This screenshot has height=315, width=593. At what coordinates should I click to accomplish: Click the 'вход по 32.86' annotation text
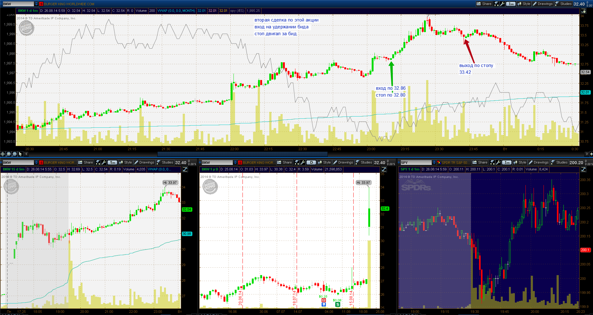[x=391, y=88]
